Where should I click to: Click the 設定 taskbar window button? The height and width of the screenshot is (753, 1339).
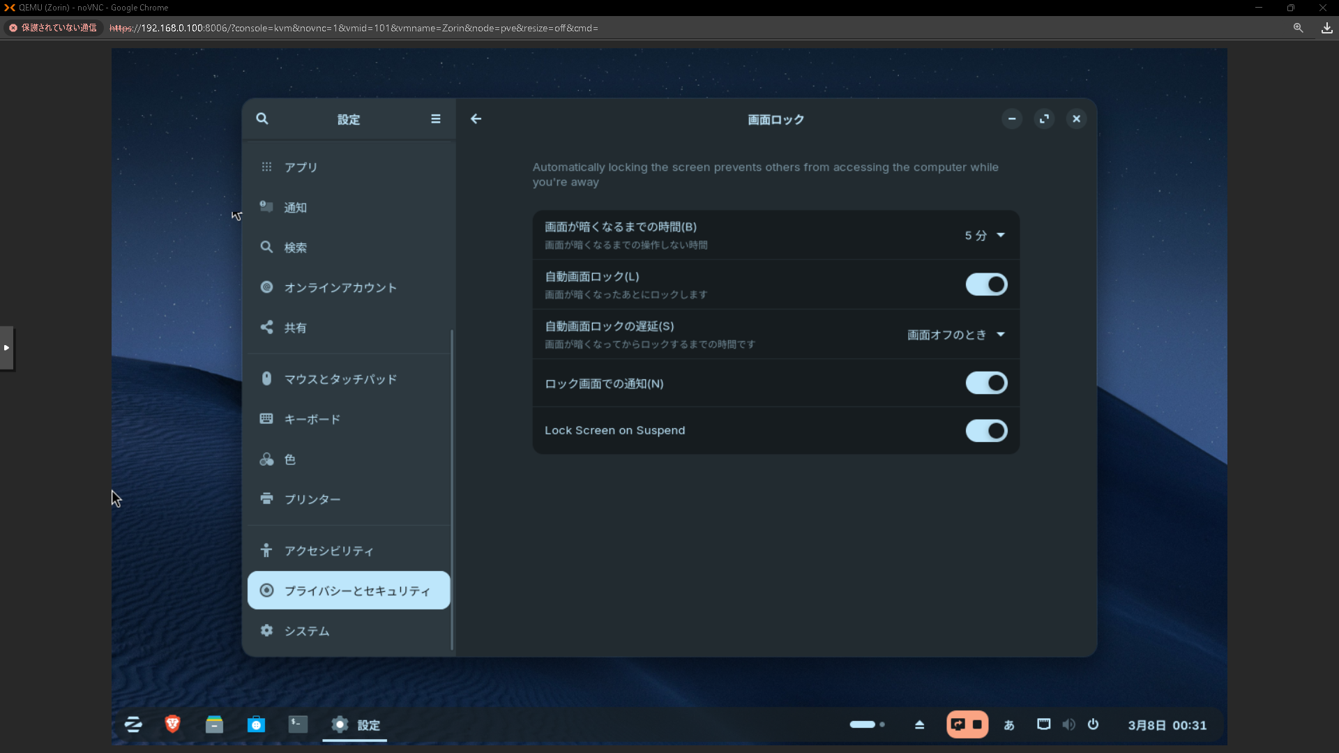[x=355, y=724]
